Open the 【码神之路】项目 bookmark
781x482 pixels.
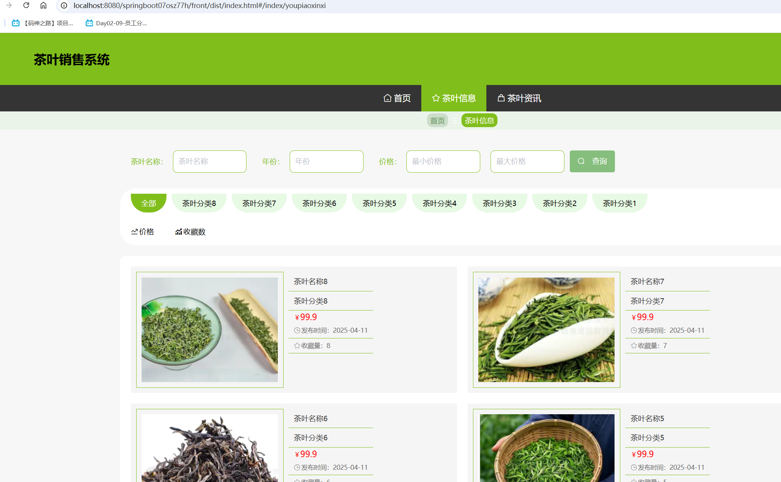click(x=42, y=23)
